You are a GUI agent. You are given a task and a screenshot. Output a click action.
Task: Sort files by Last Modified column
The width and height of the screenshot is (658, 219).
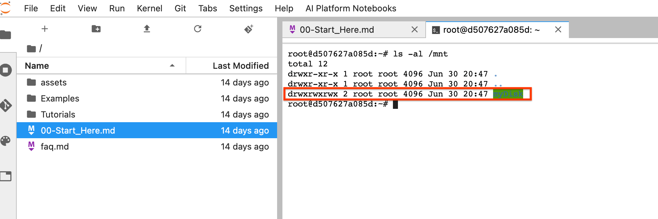click(x=240, y=66)
